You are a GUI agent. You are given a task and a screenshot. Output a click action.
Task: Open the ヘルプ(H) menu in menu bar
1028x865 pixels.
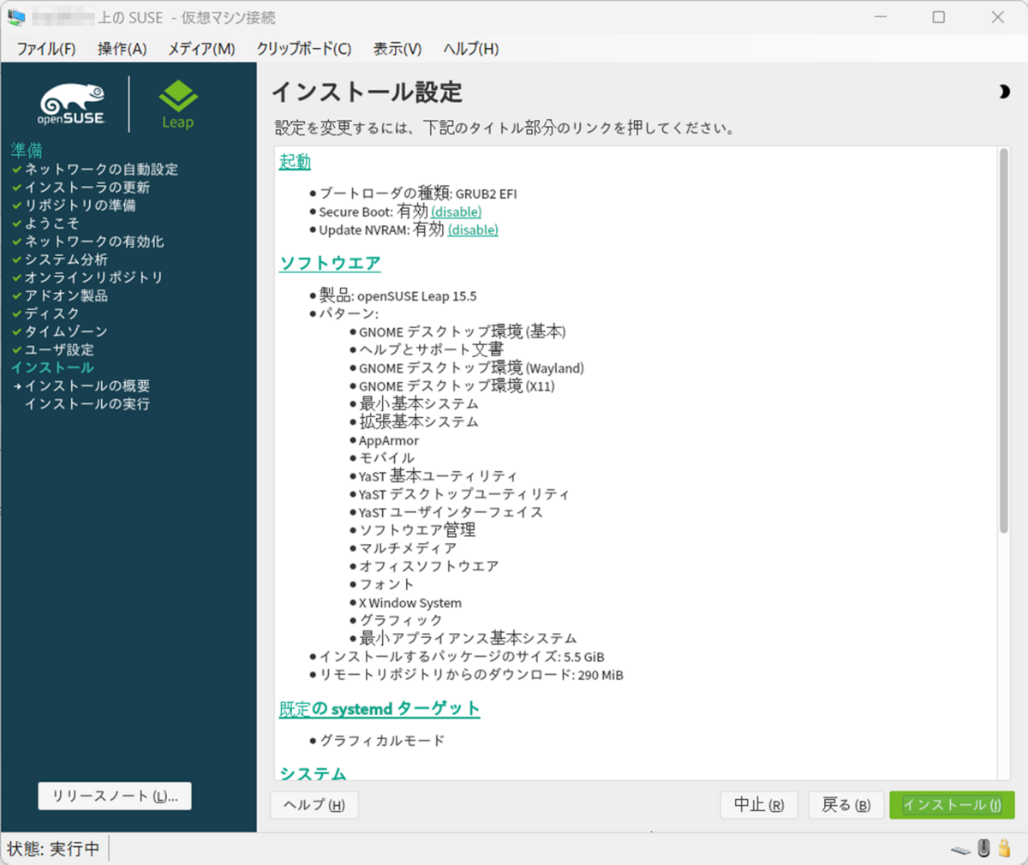[471, 49]
